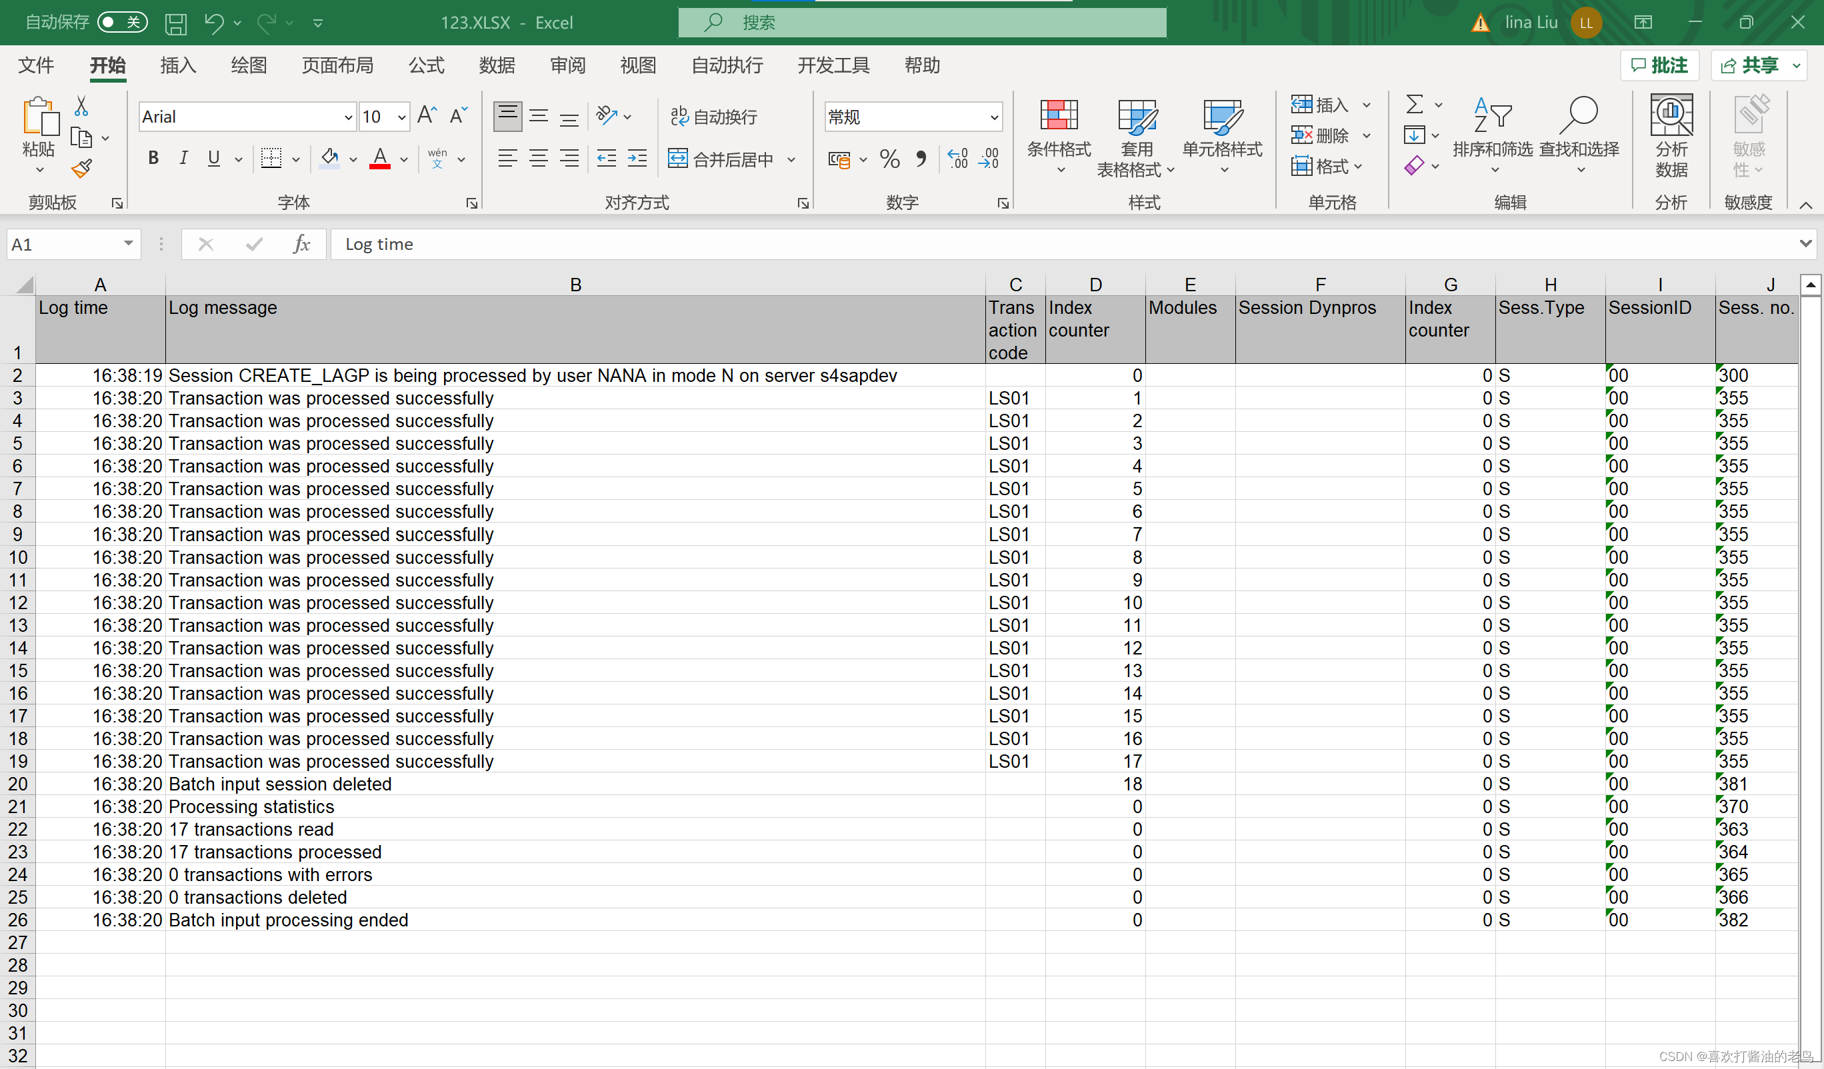The image size is (1824, 1069).
Task: Toggle bold formatting
Action: (153, 158)
